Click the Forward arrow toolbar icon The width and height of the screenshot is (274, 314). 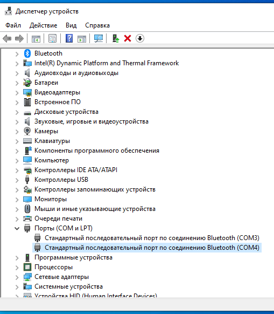(x=19, y=38)
